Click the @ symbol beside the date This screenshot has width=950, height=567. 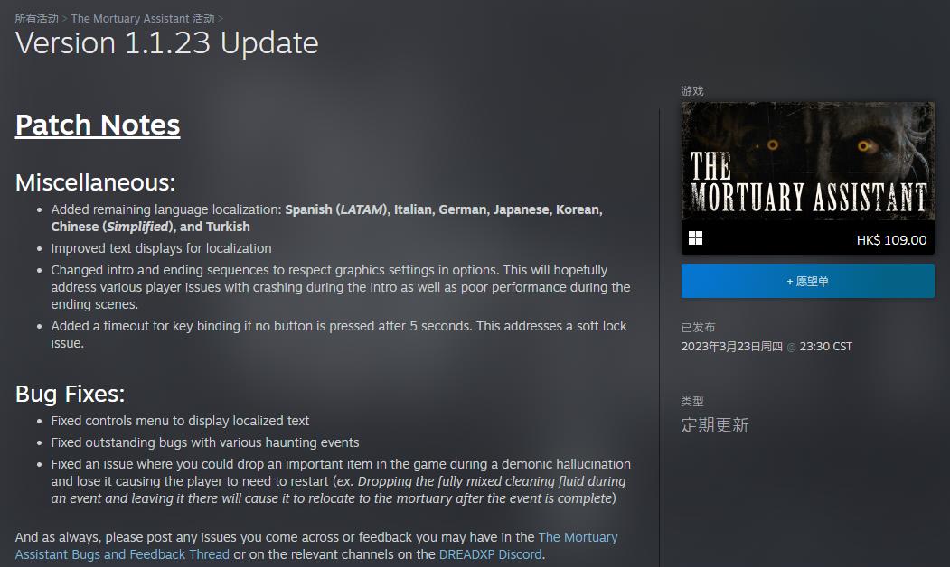[791, 348]
